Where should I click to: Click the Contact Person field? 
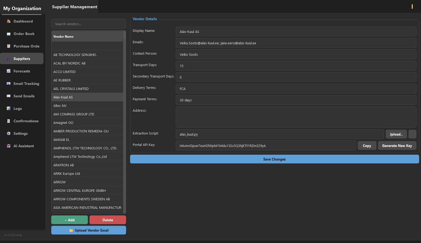[296, 54]
